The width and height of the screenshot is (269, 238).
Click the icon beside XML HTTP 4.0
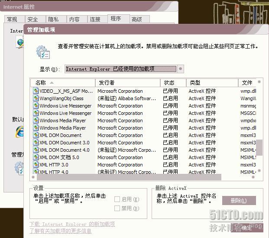36,171
